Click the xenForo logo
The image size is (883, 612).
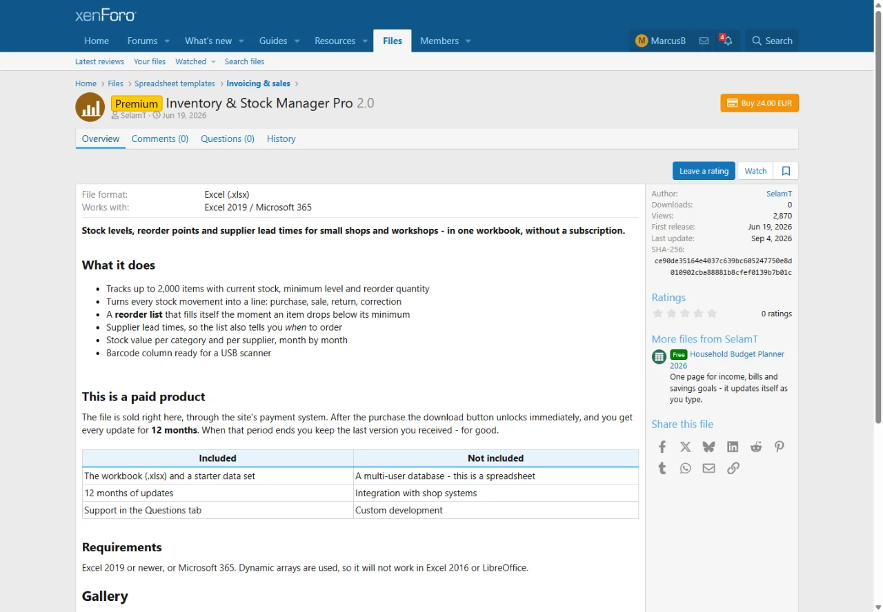coord(106,15)
